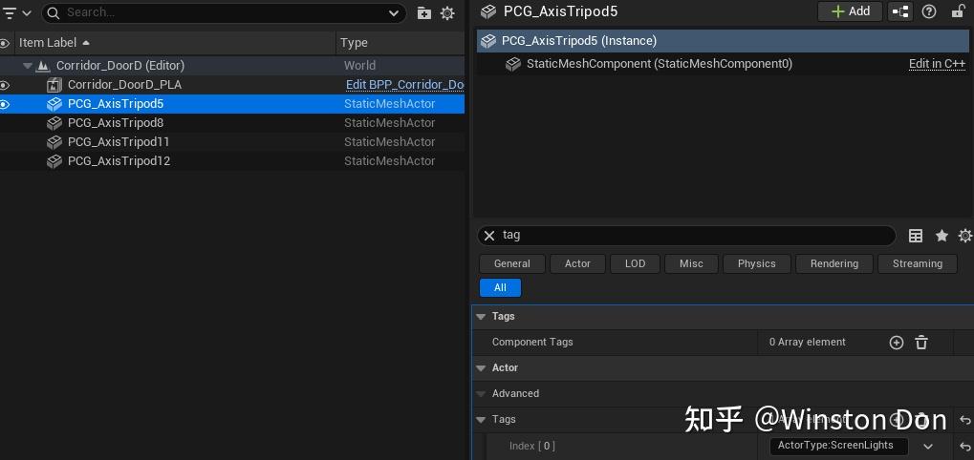This screenshot has height=460, width=974.
Task: Toggle the details panel lock
Action: (958, 11)
